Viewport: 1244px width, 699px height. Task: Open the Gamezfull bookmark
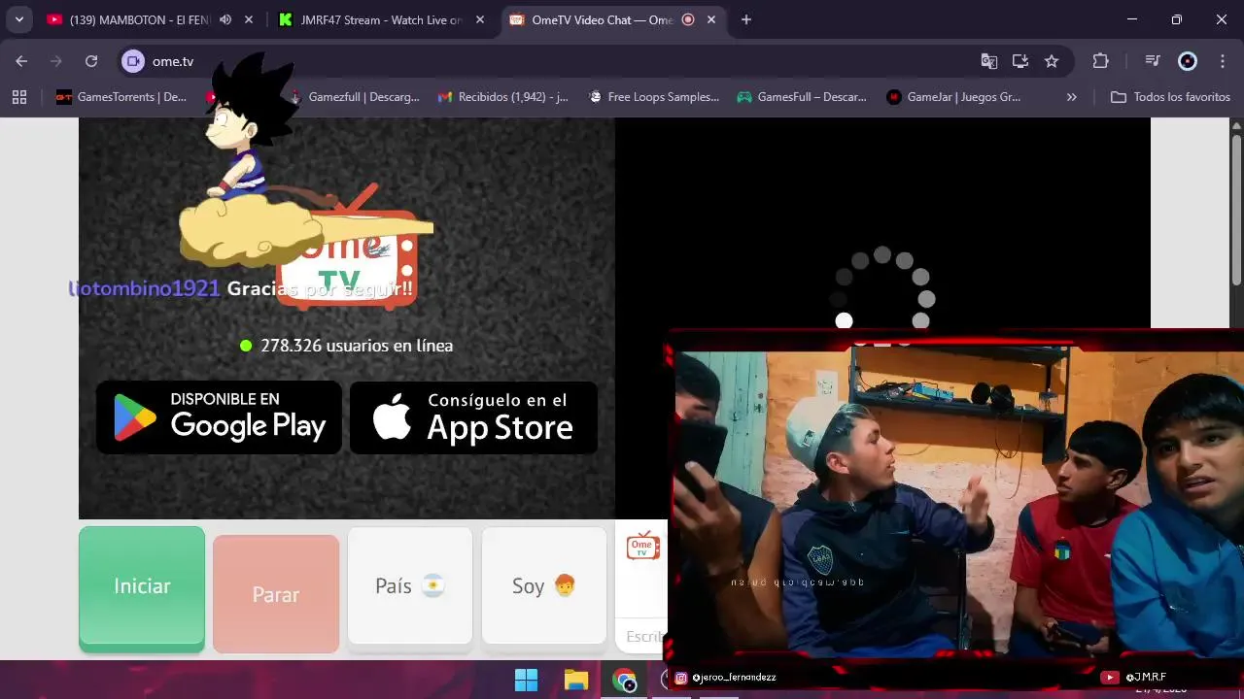[355, 97]
